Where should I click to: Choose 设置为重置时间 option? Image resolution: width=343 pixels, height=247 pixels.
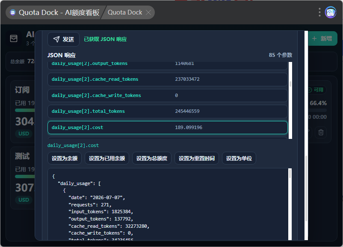(196, 158)
